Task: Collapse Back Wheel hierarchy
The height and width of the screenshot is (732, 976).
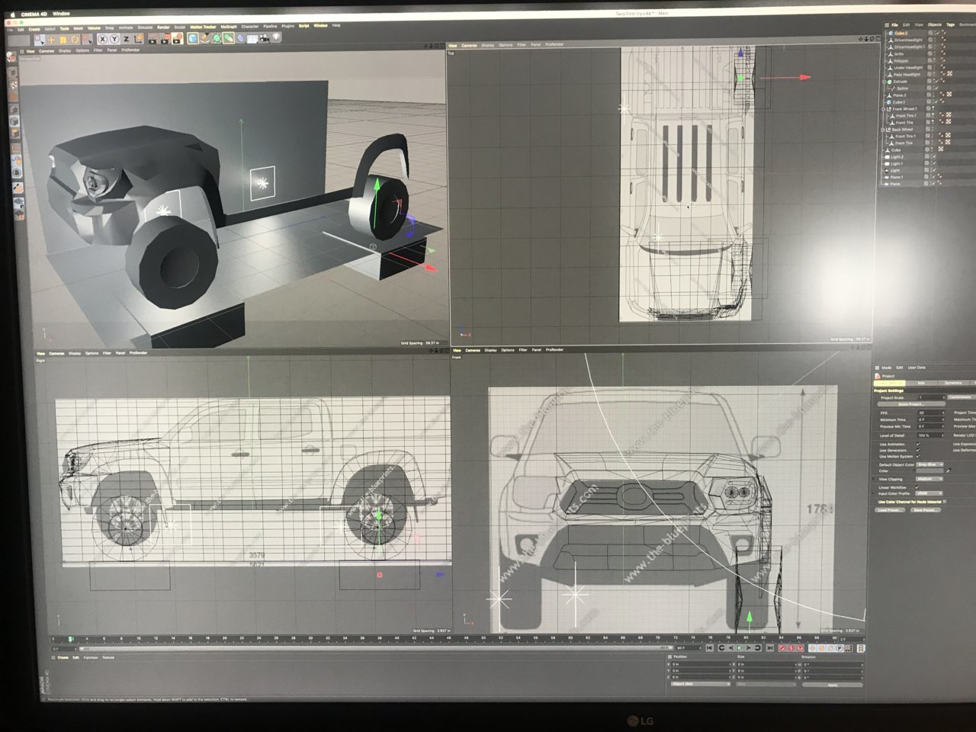Action: tap(882, 130)
